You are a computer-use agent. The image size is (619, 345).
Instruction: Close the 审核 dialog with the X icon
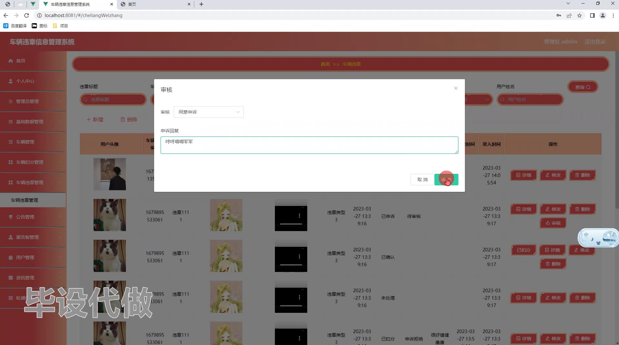[x=456, y=88]
